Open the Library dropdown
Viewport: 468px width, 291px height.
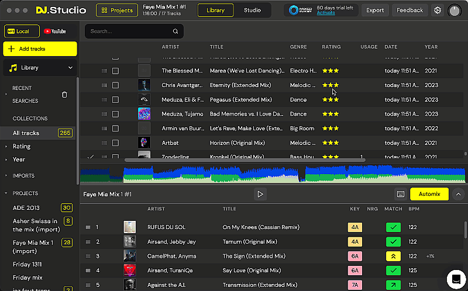[x=40, y=68]
